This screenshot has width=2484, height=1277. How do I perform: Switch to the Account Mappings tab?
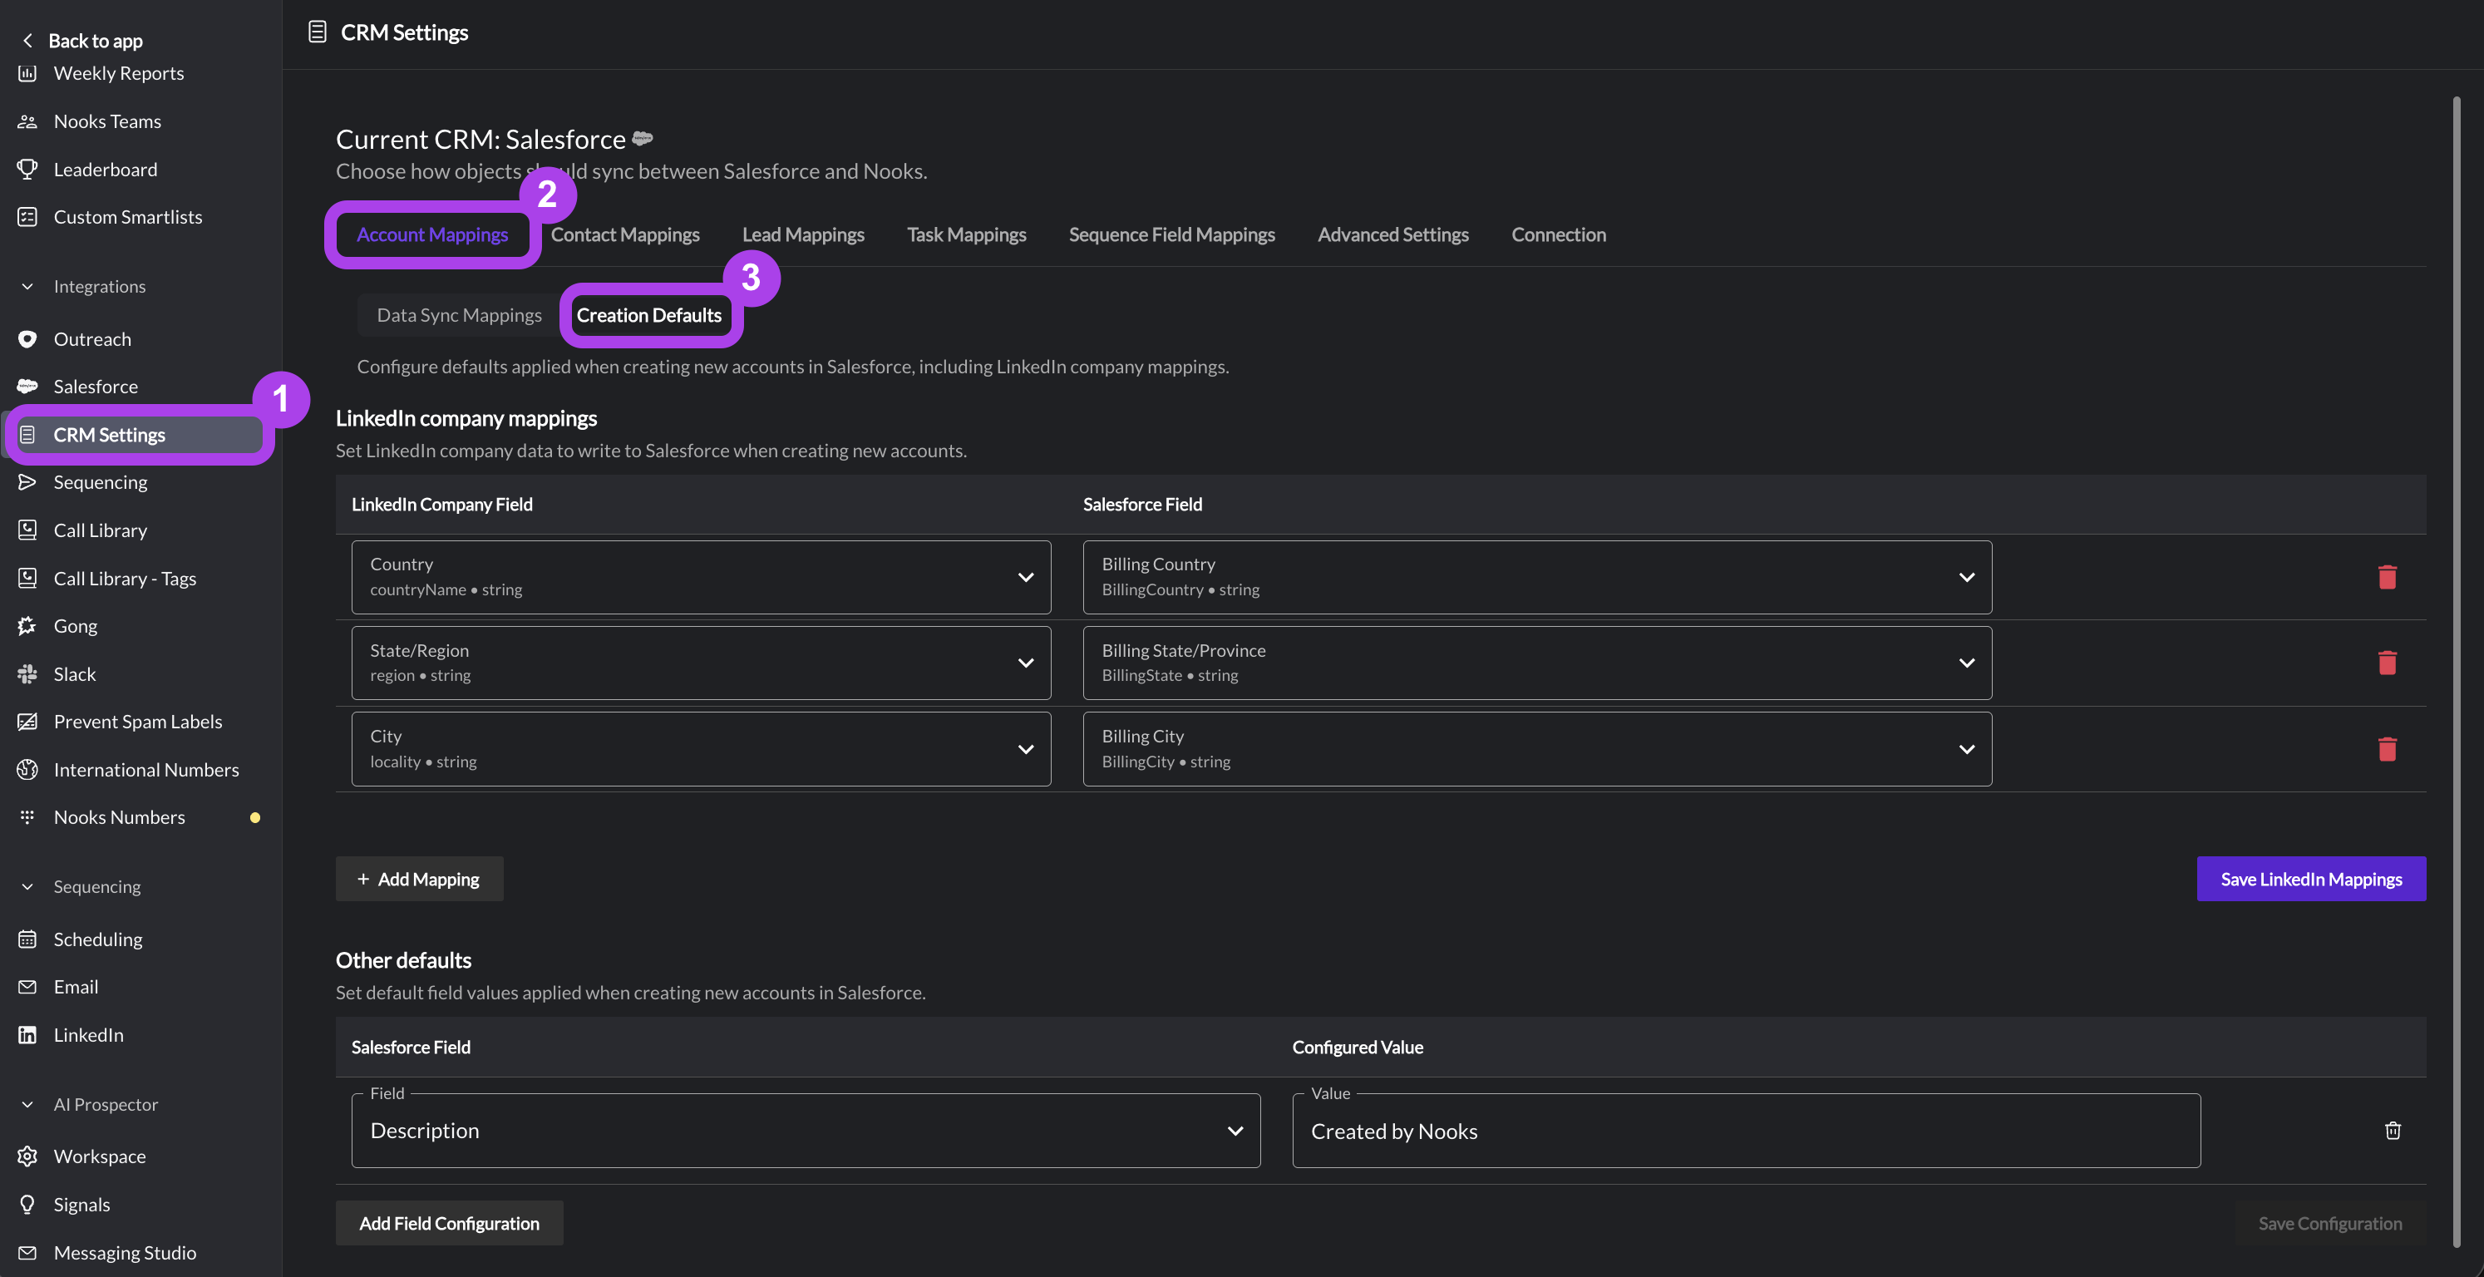[432, 234]
